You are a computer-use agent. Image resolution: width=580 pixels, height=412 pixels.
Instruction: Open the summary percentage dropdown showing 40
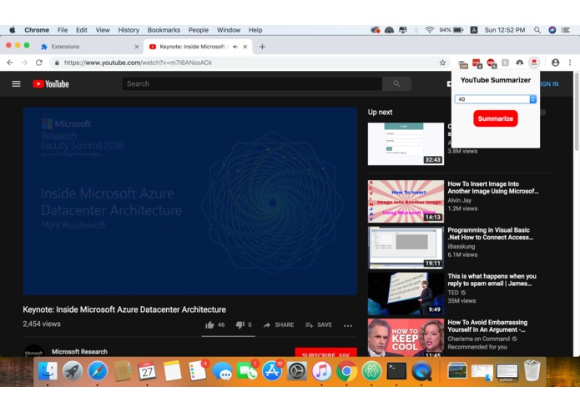point(495,99)
